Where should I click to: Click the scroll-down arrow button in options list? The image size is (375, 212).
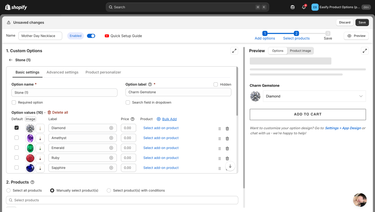230,166
